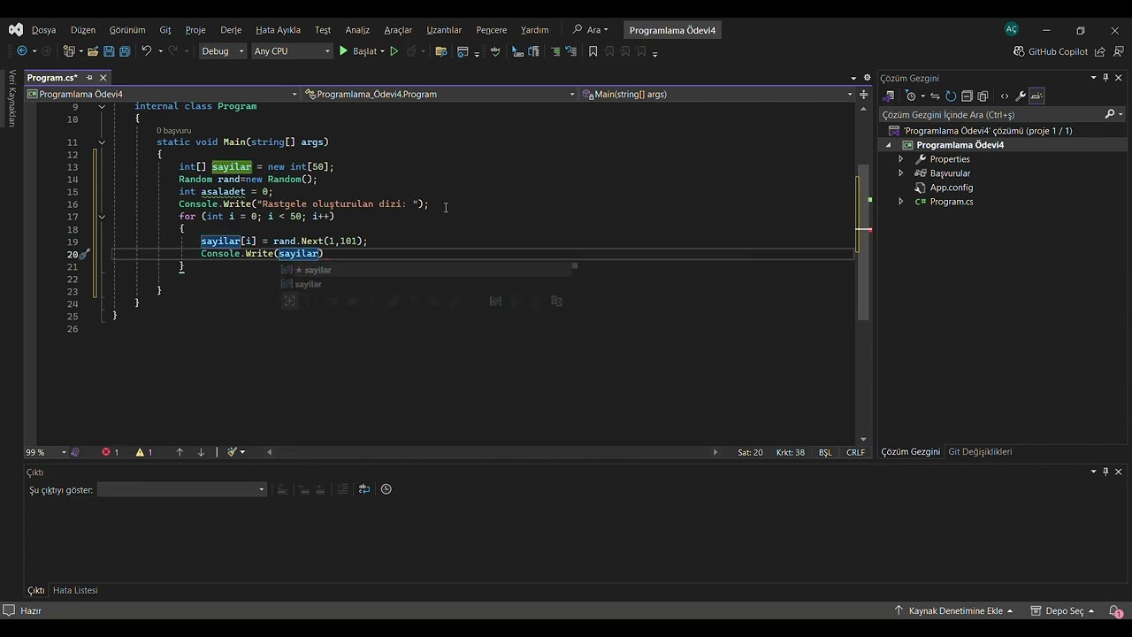
Task: Open the Any CPU platform dropdown
Action: [x=292, y=51]
